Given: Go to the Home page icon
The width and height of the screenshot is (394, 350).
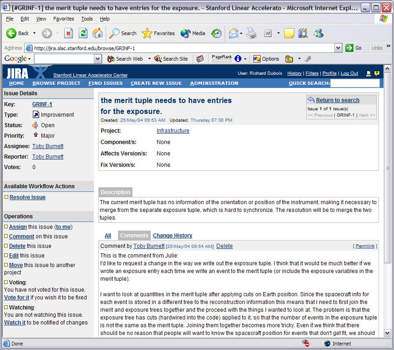Looking at the screenshot, I should 97,33.
